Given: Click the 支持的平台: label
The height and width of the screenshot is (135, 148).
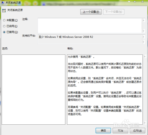Looking at the screenshot, I should click(29, 36).
